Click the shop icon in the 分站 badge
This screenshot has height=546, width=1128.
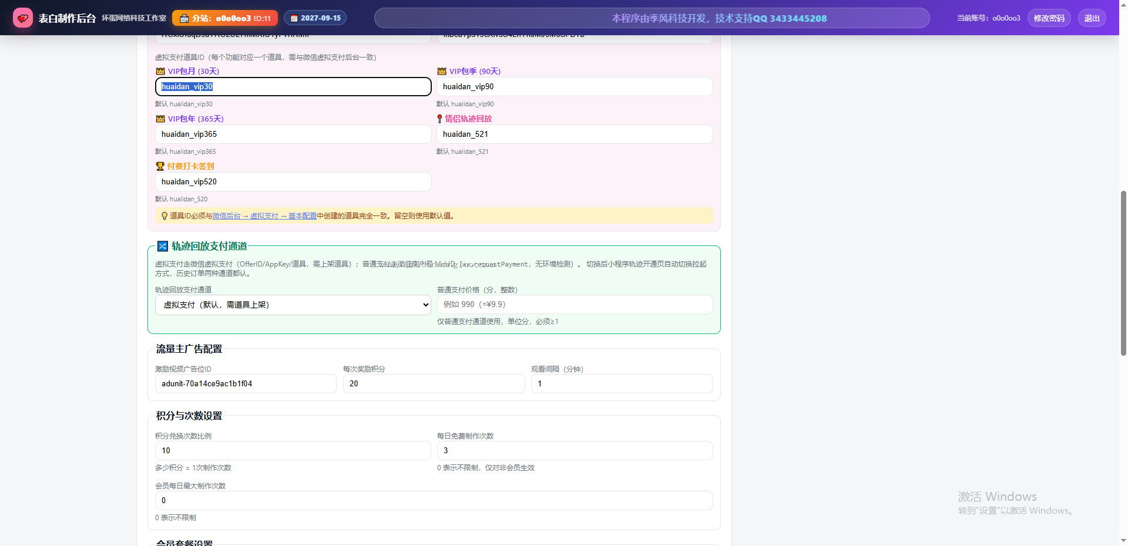point(184,19)
